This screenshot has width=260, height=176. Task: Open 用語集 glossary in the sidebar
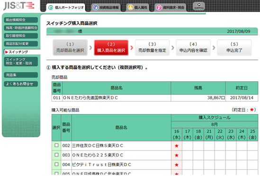[21, 75]
